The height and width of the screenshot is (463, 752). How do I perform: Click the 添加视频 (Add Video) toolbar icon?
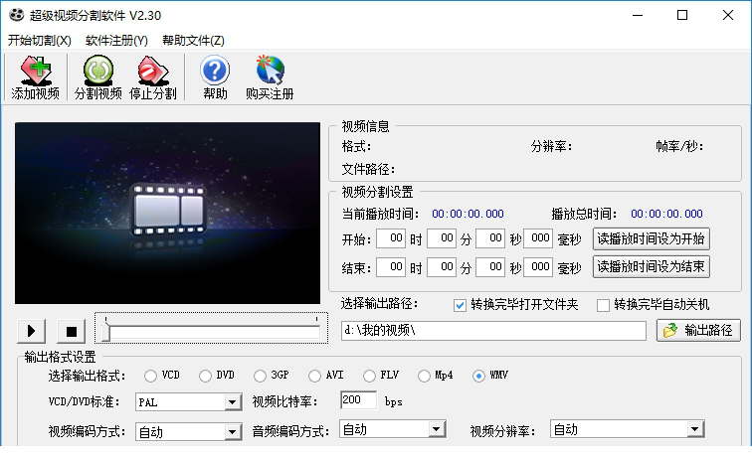pos(35,78)
